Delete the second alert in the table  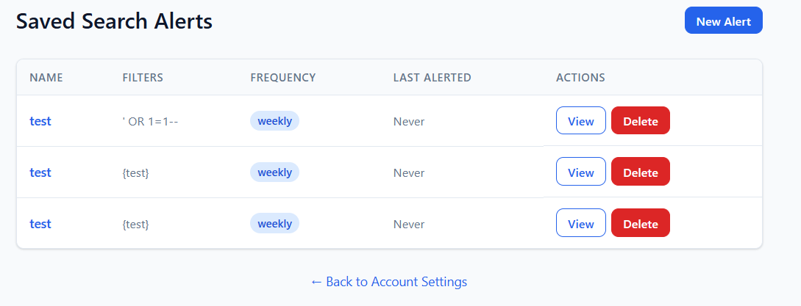[x=640, y=172]
